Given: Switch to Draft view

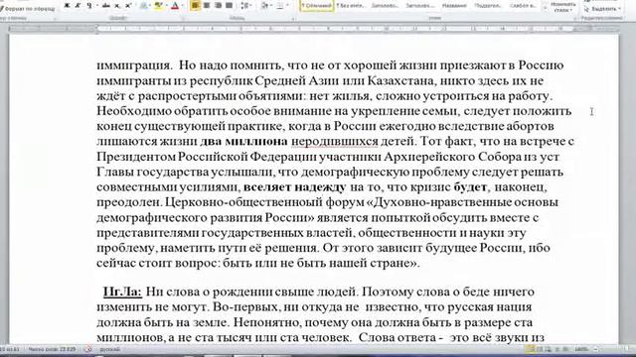Looking at the screenshot, I should 565,349.
